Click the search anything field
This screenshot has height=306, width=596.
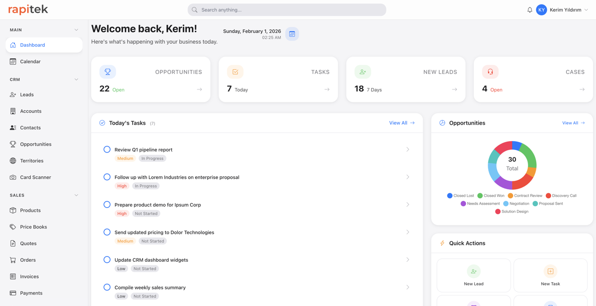tap(287, 9)
